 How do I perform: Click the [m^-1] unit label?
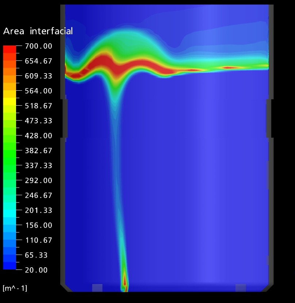pos(15,288)
